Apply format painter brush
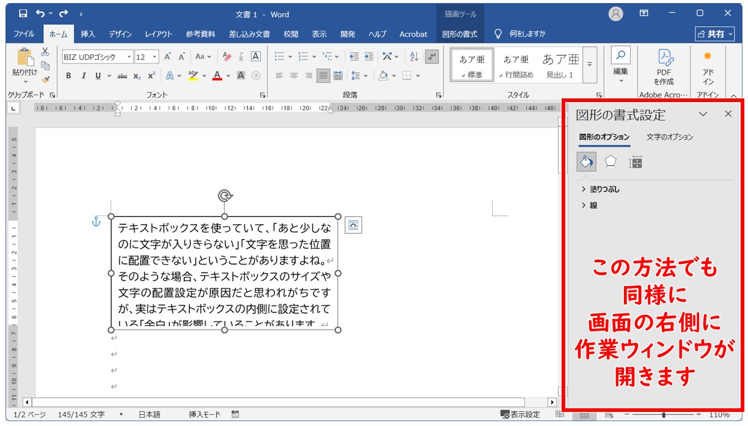The width and height of the screenshot is (748, 426). pyautogui.click(x=45, y=79)
